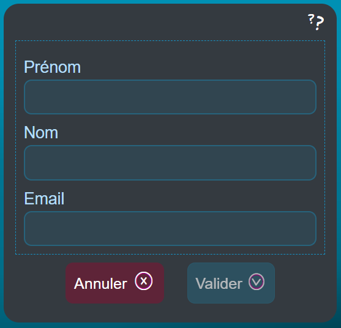341x328 pixels.
Task: Click the Annuler text on the red button
Action: [100, 283]
